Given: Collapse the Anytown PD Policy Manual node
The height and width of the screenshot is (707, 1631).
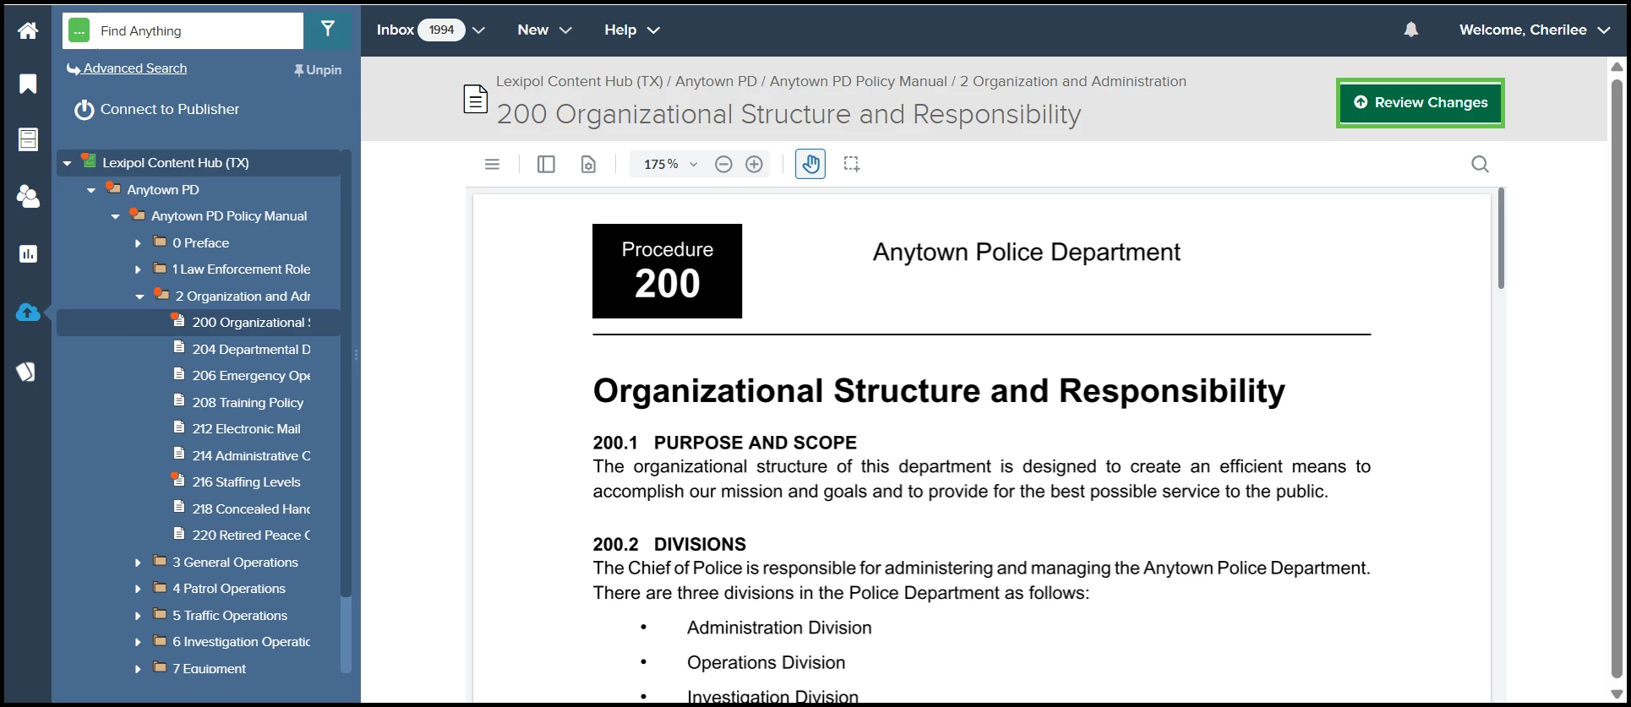Looking at the screenshot, I should [x=116, y=216].
